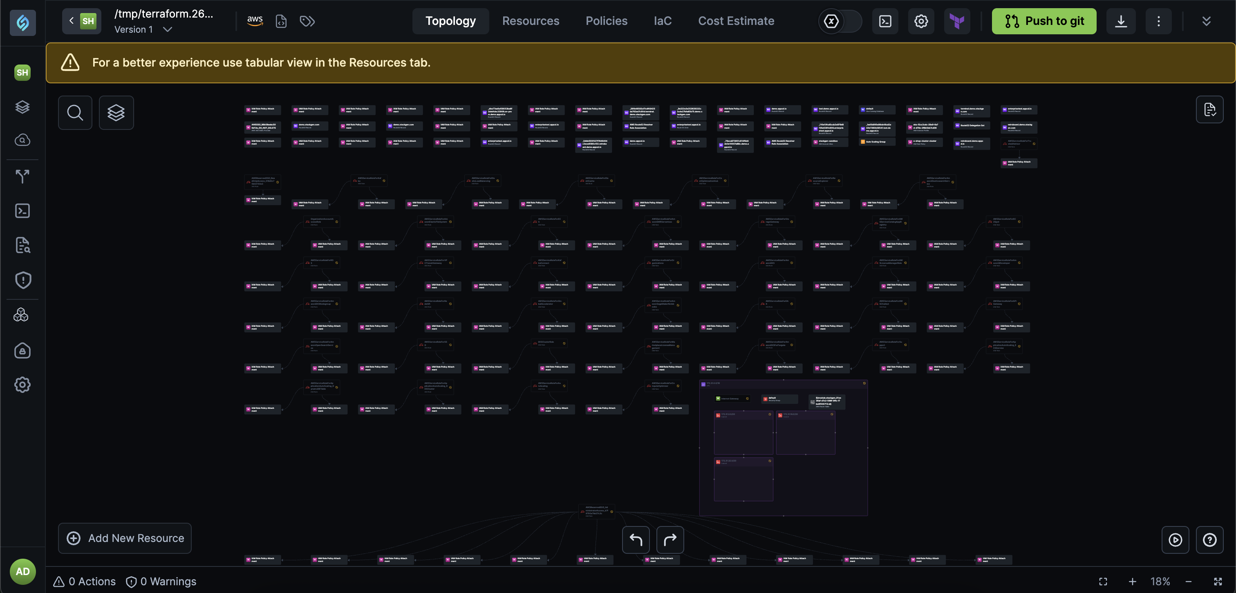Click the search magnifier icon on canvas

[75, 113]
